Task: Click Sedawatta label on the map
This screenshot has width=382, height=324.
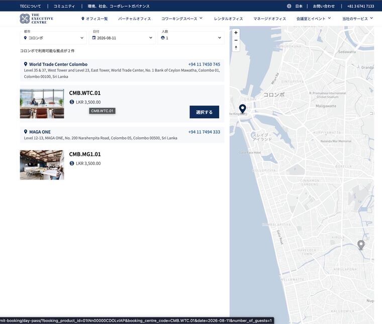Action: 347,52
